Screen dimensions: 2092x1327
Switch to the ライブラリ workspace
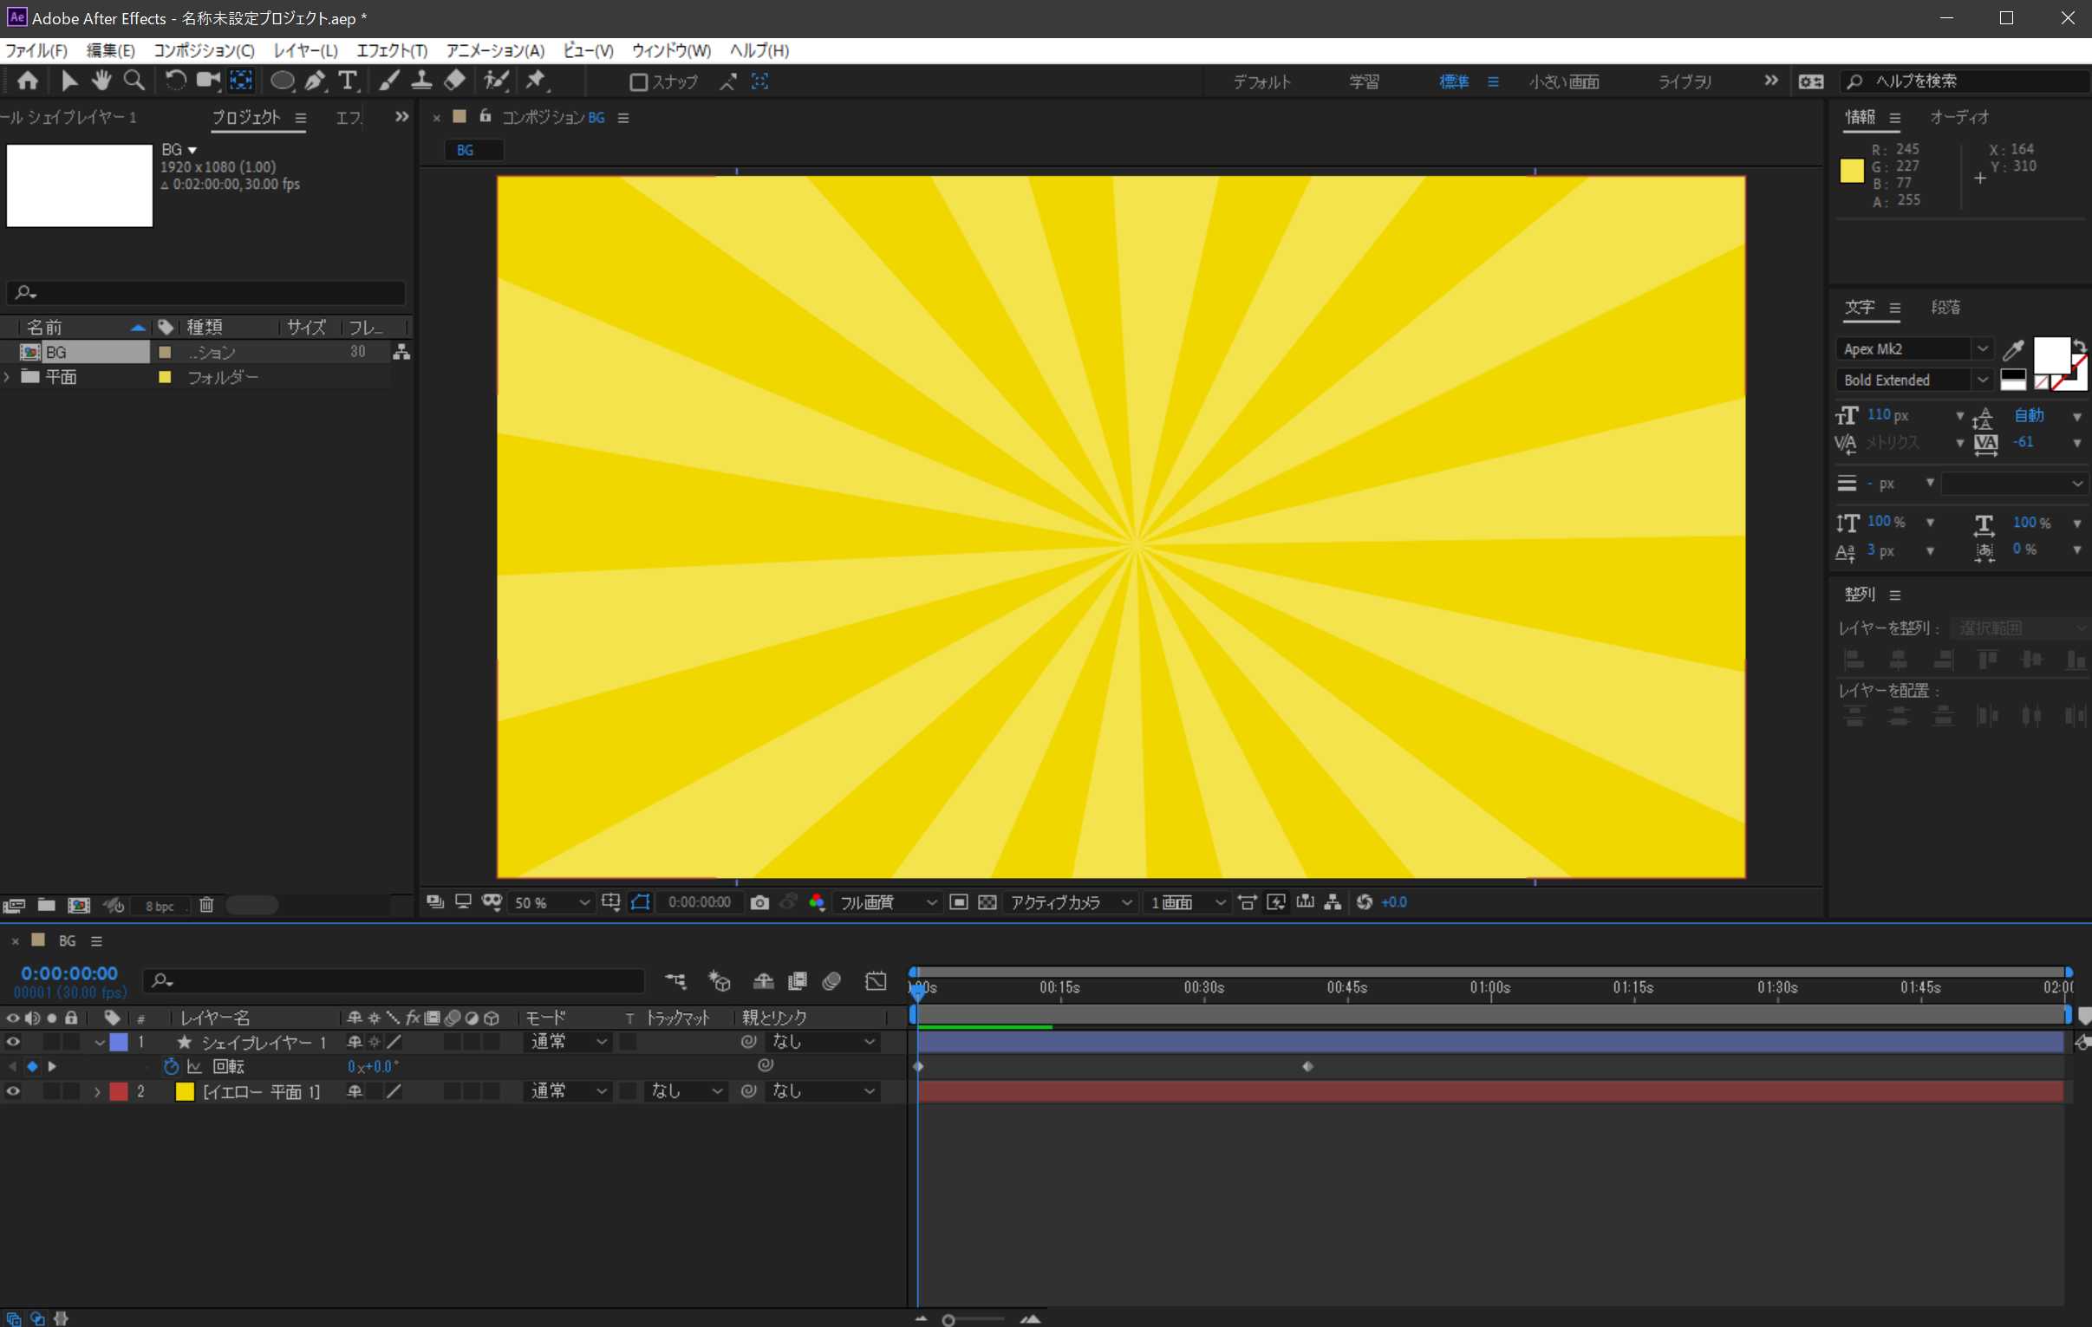[1685, 81]
